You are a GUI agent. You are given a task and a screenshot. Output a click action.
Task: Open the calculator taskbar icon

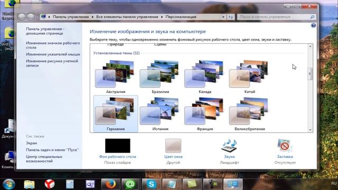[70, 184]
